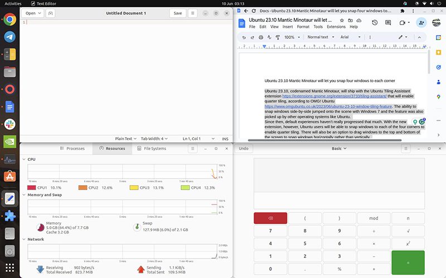
Task: Click move to folder icon in Docs
Action: (351, 21)
